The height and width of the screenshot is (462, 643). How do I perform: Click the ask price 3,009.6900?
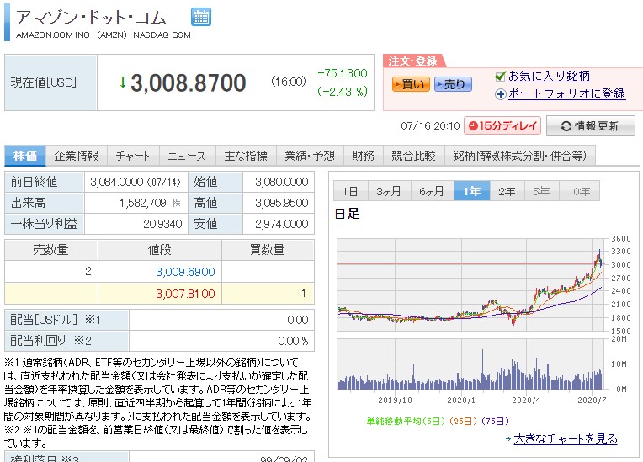tap(185, 272)
